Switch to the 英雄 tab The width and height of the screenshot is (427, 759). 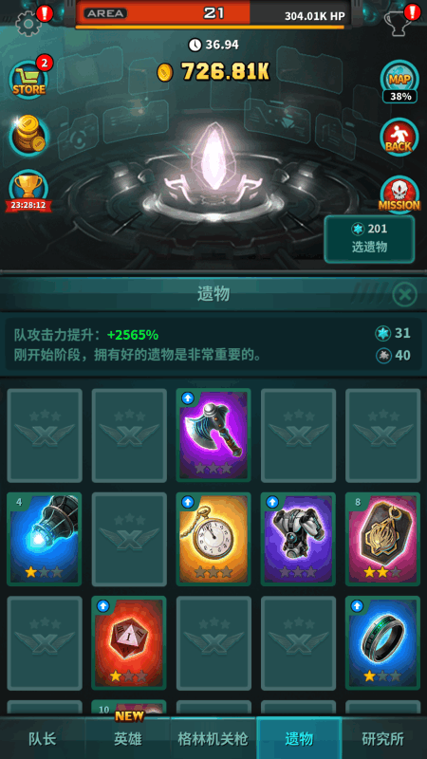pyautogui.click(x=128, y=739)
